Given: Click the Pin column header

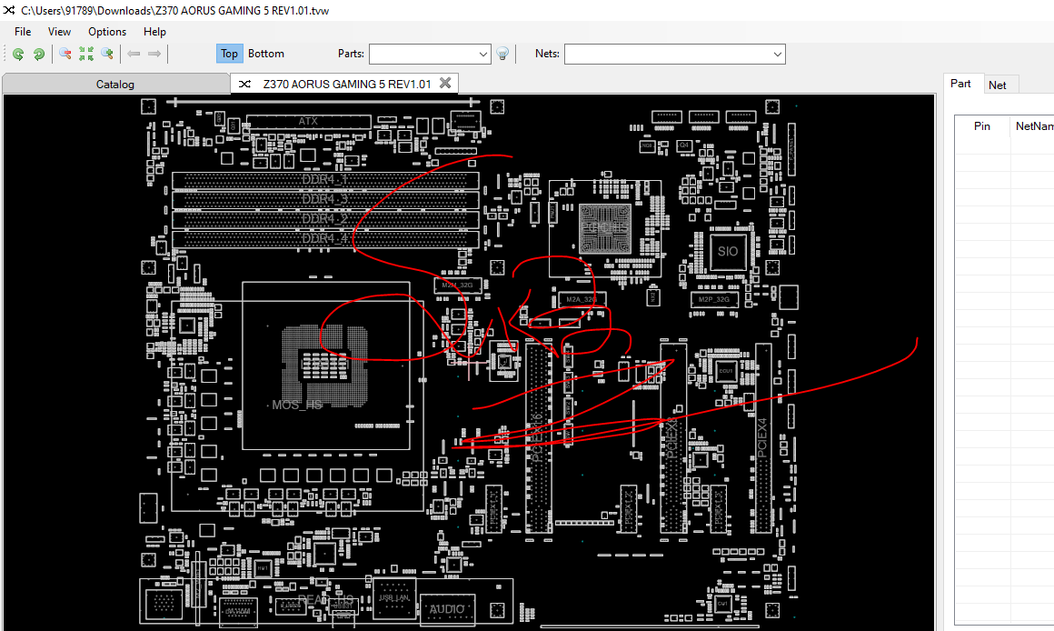Looking at the screenshot, I should coord(982,125).
